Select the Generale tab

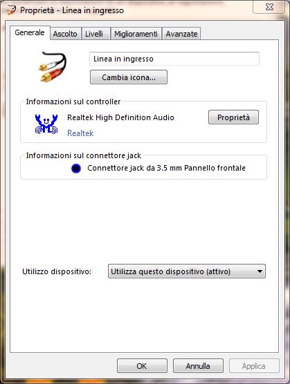pos(30,32)
